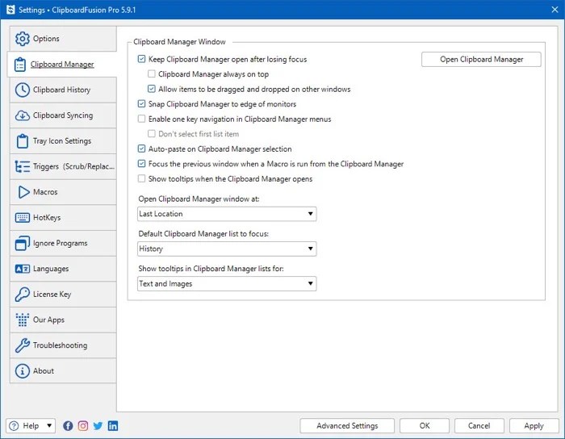Switch to the Triggers (Scrub/Replace) tab

(x=63, y=166)
